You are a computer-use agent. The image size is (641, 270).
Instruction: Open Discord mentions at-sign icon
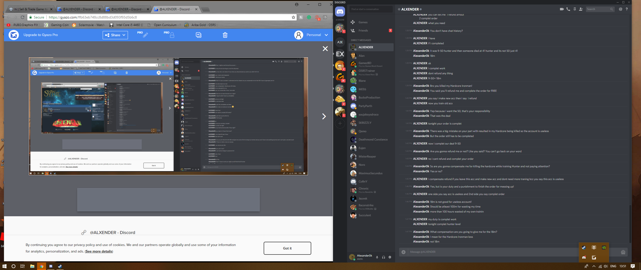620,9
